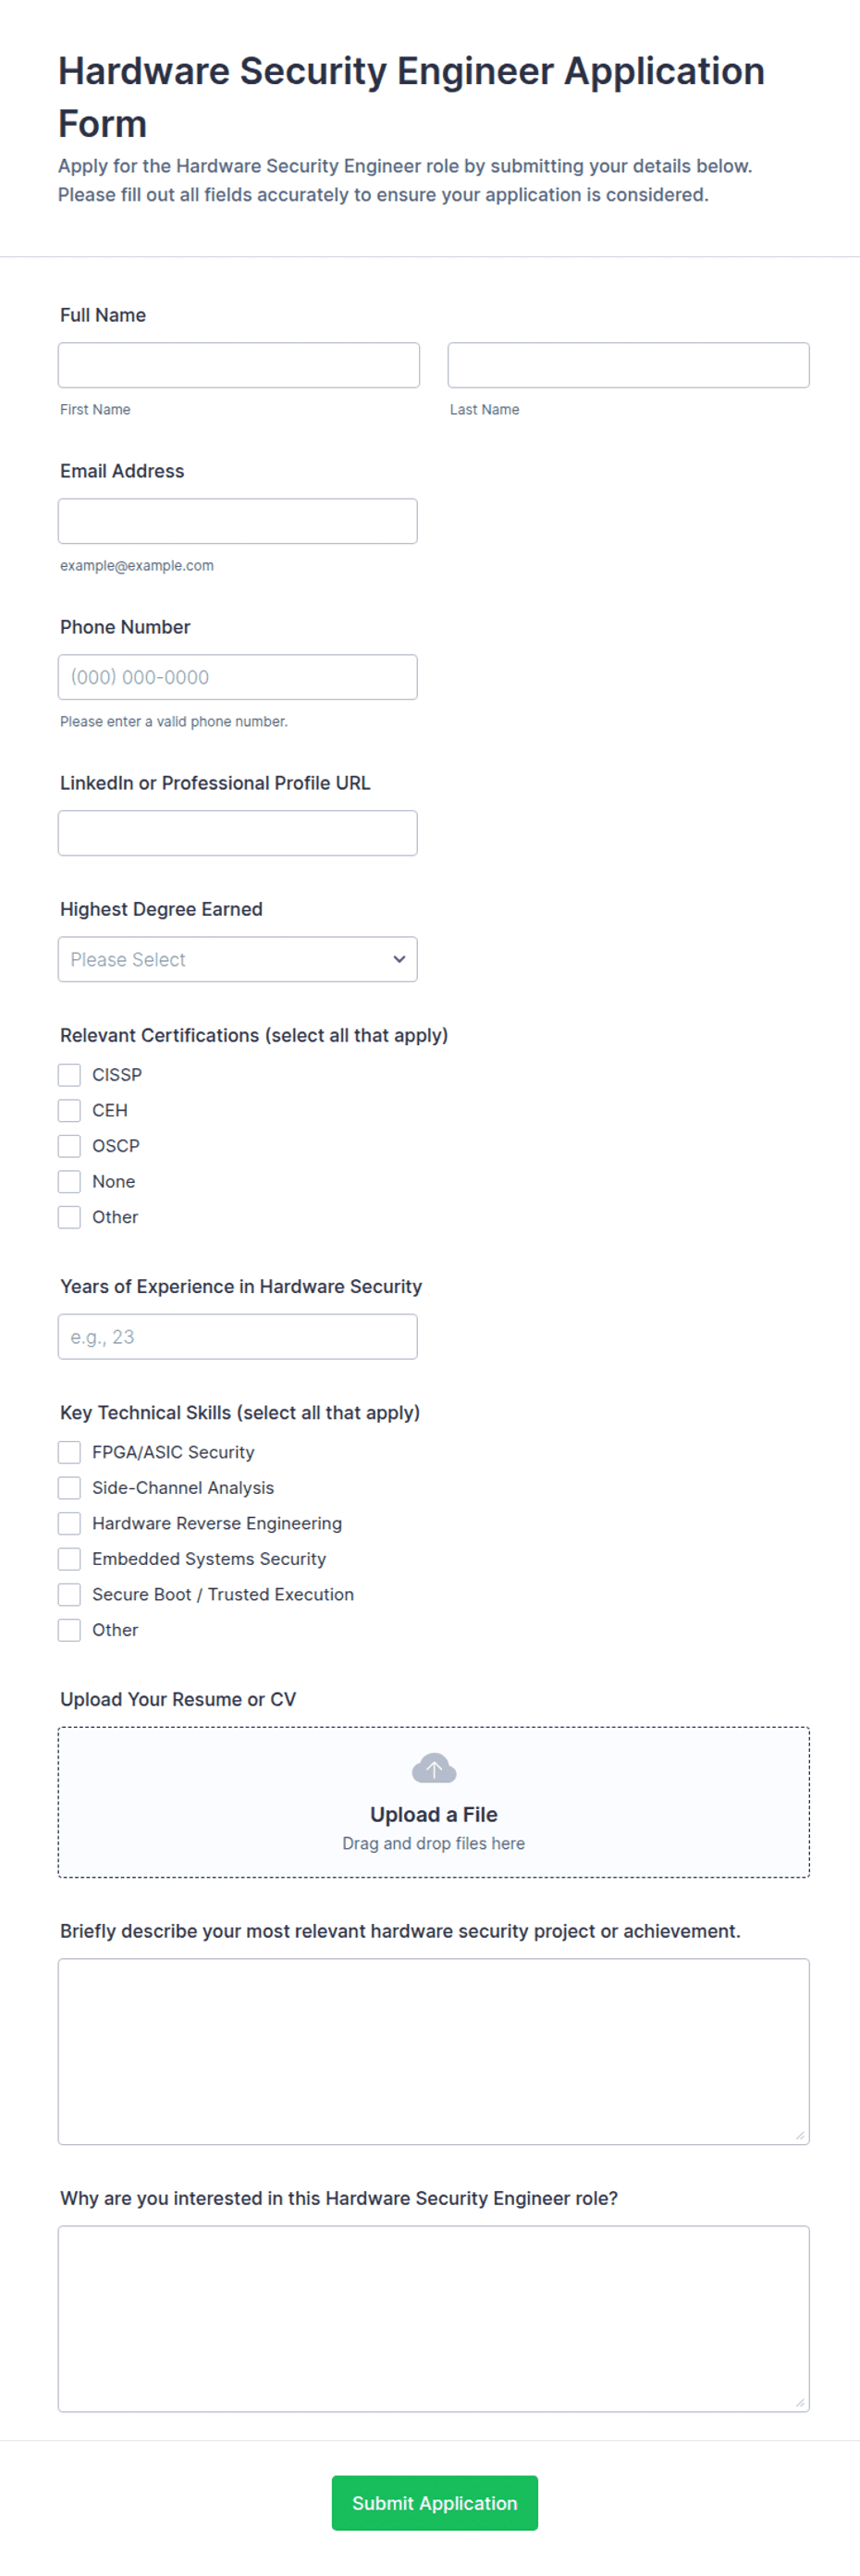Check Secure Boot / Trusted Execution
The height and width of the screenshot is (2576, 860).
[69, 1594]
